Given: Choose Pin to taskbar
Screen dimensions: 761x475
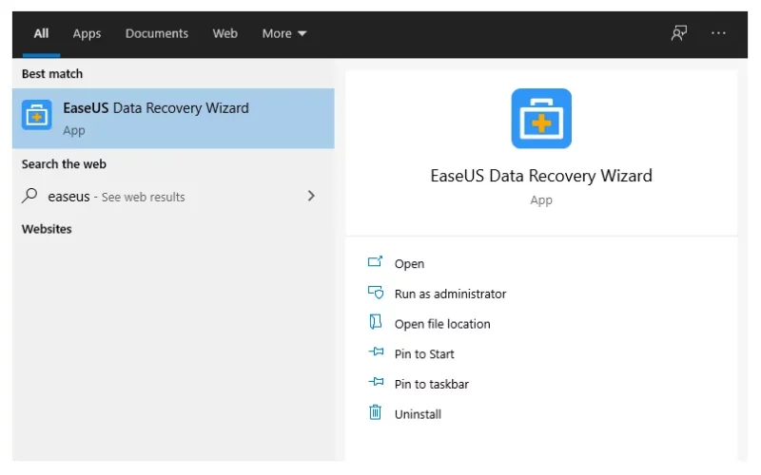Looking at the screenshot, I should pyautogui.click(x=432, y=384).
